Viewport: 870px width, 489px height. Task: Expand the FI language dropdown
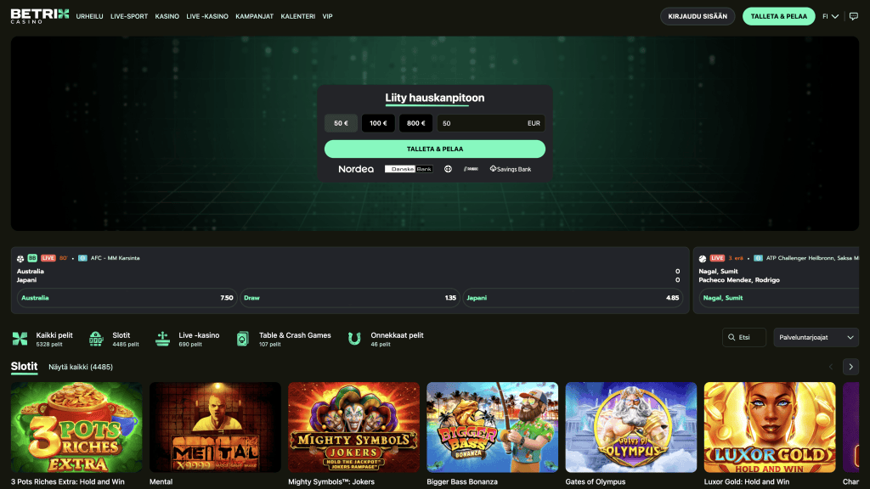830,16
